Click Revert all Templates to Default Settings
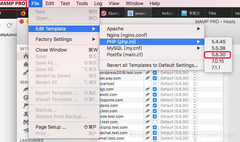The width and height of the screenshot is (240, 142). click(152, 65)
